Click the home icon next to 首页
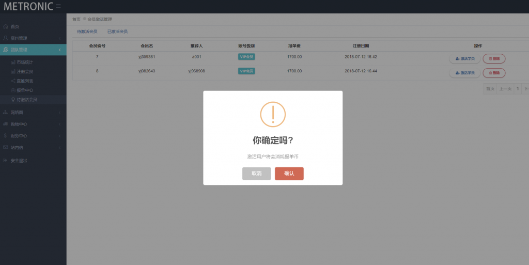This screenshot has height=265, width=529. pos(6,26)
